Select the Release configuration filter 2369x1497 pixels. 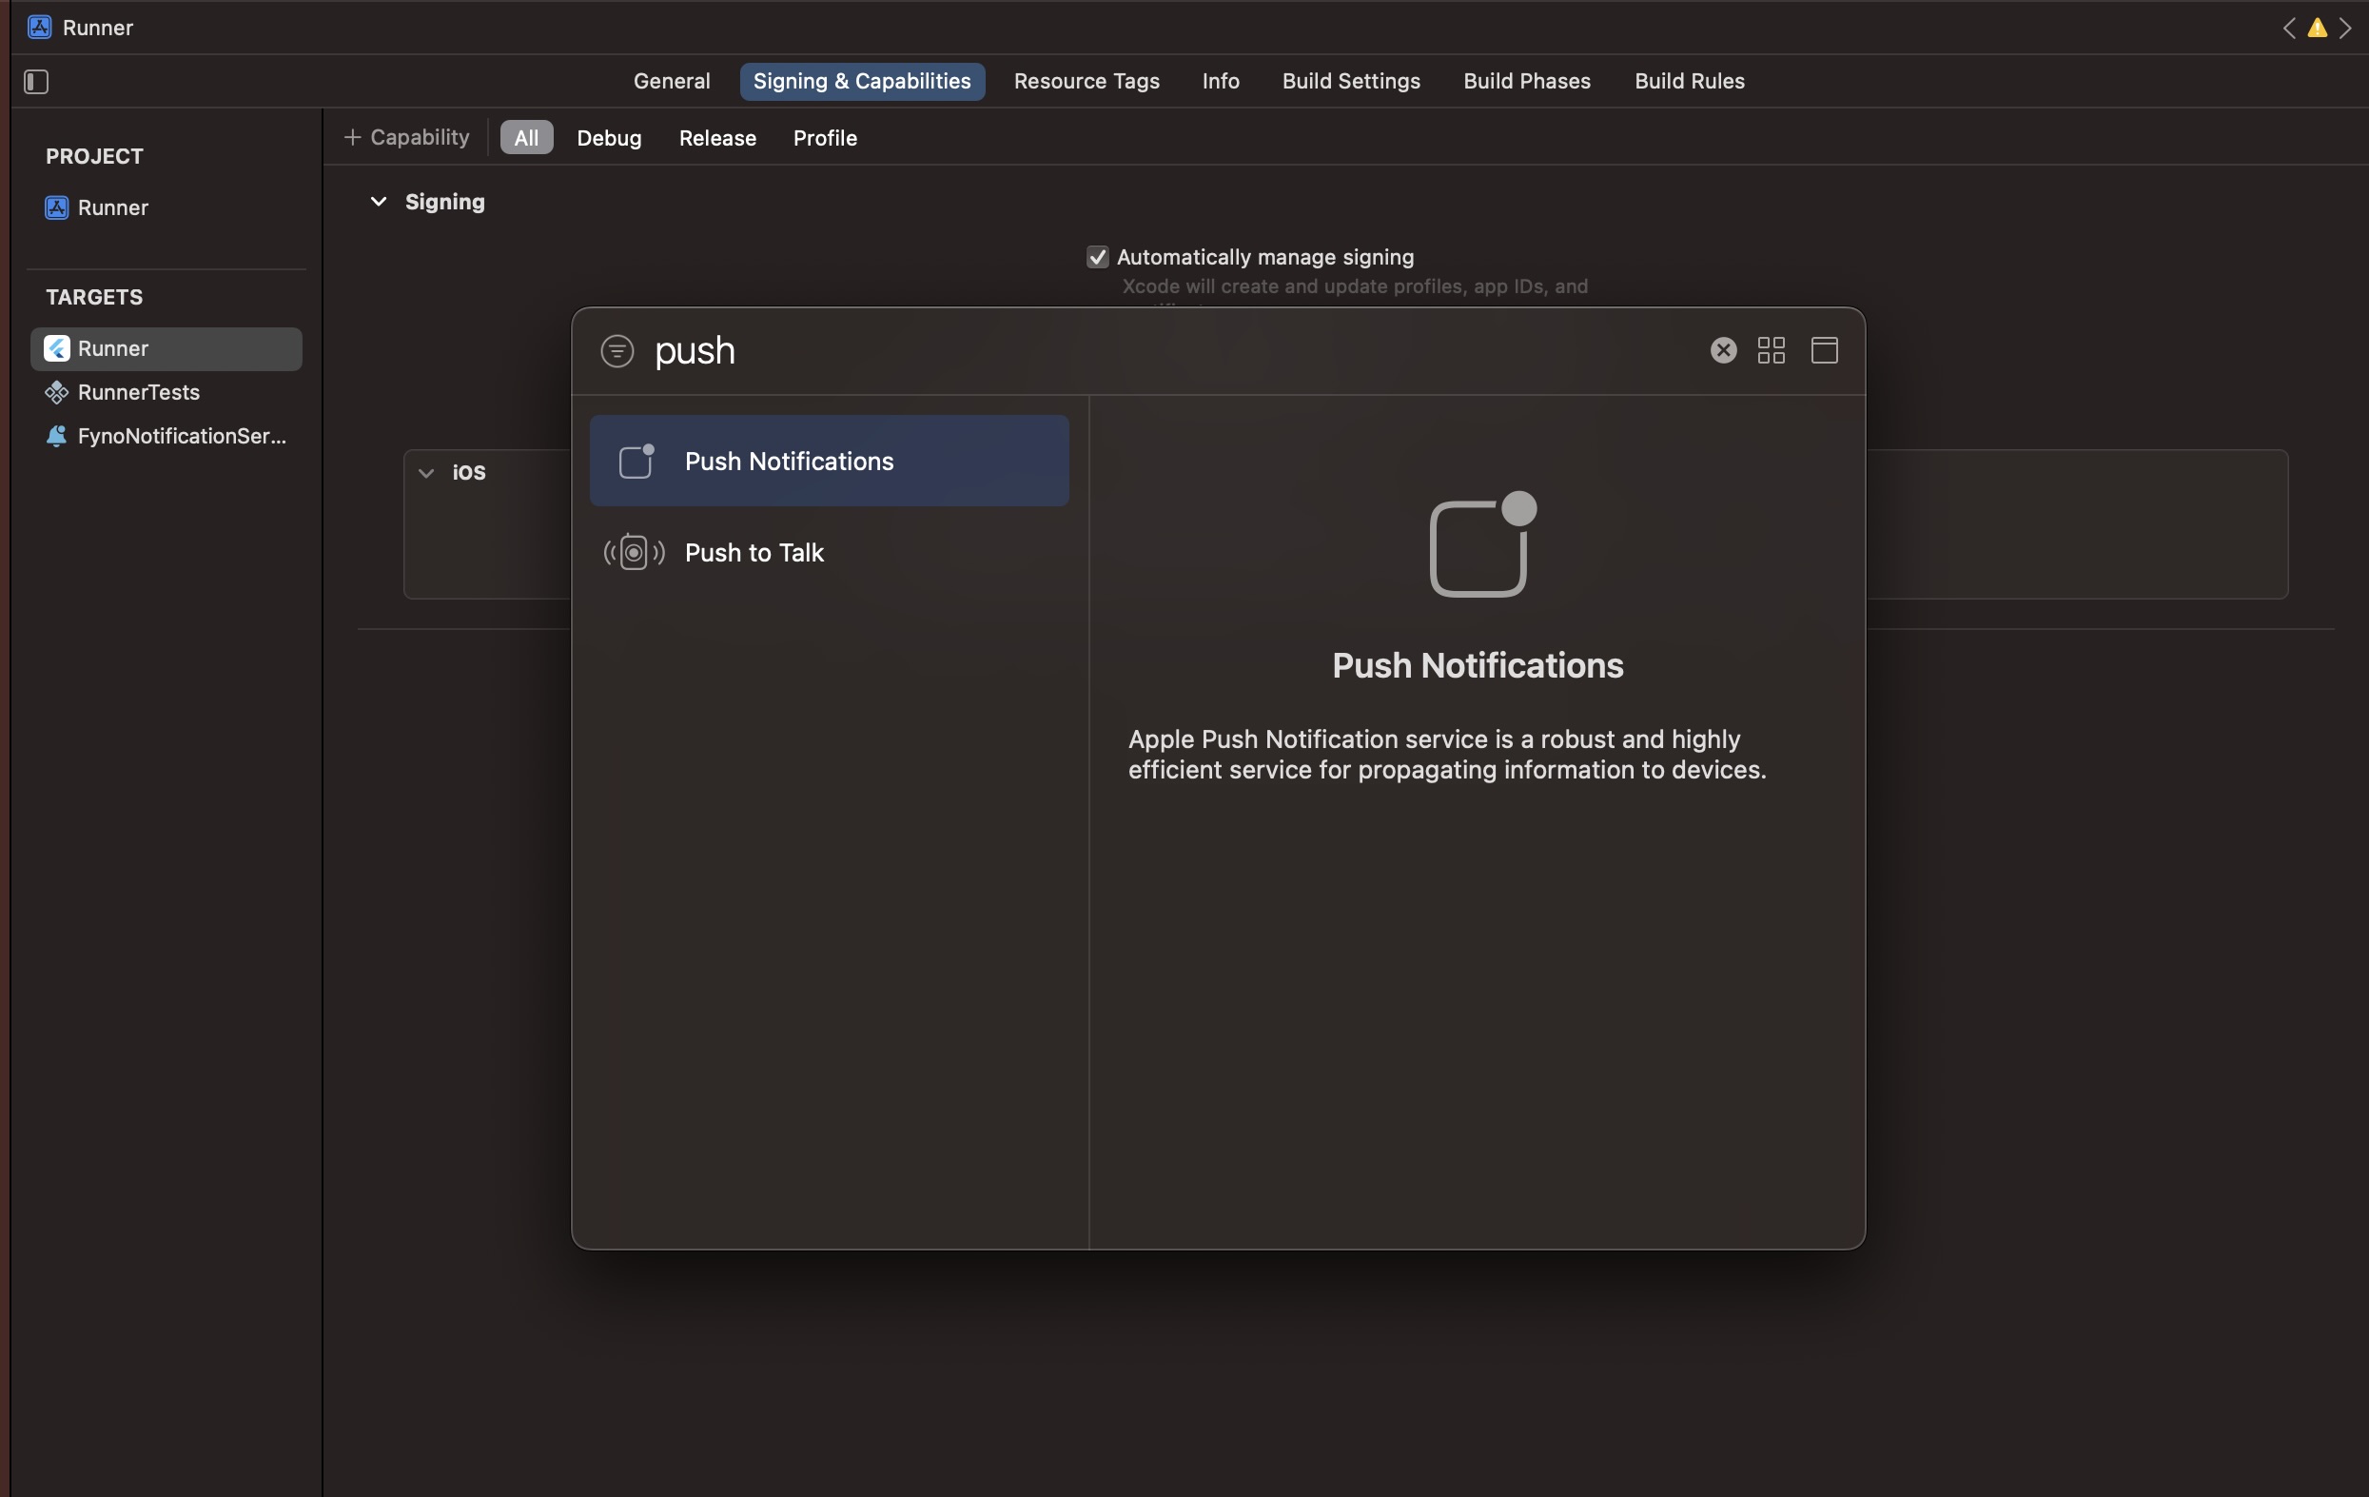pyautogui.click(x=717, y=139)
